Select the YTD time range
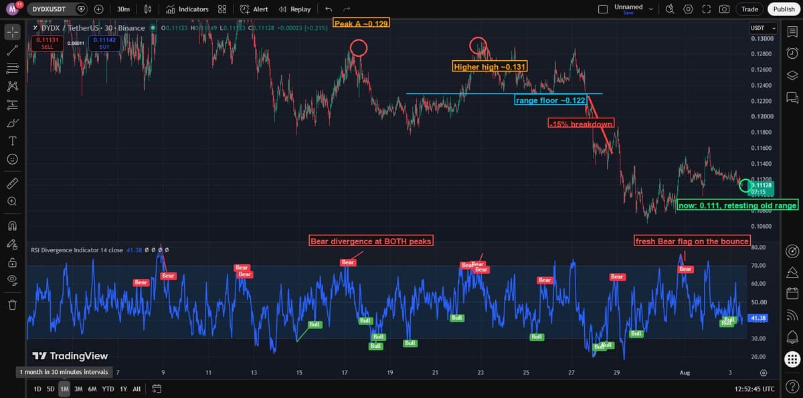Image resolution: width=803 pixels, height=398 pixels. (108, 389)
